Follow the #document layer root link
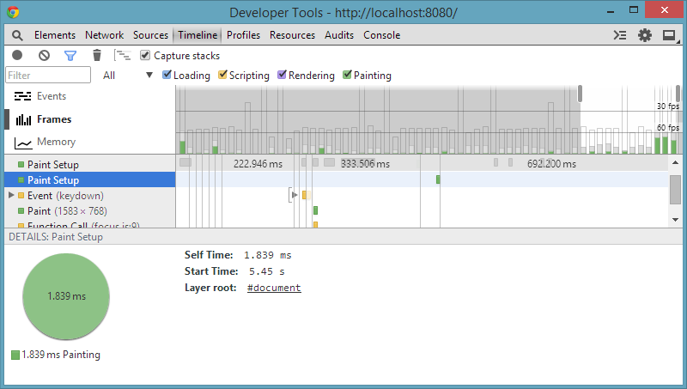 tap(274, 288)
